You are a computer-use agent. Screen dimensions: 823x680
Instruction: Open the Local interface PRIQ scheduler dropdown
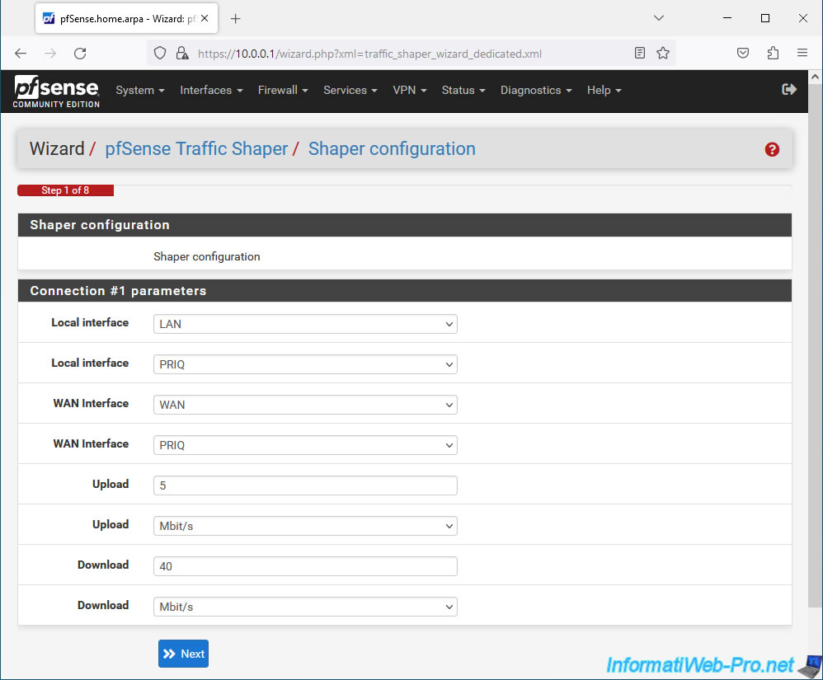[x=305, y=364]
